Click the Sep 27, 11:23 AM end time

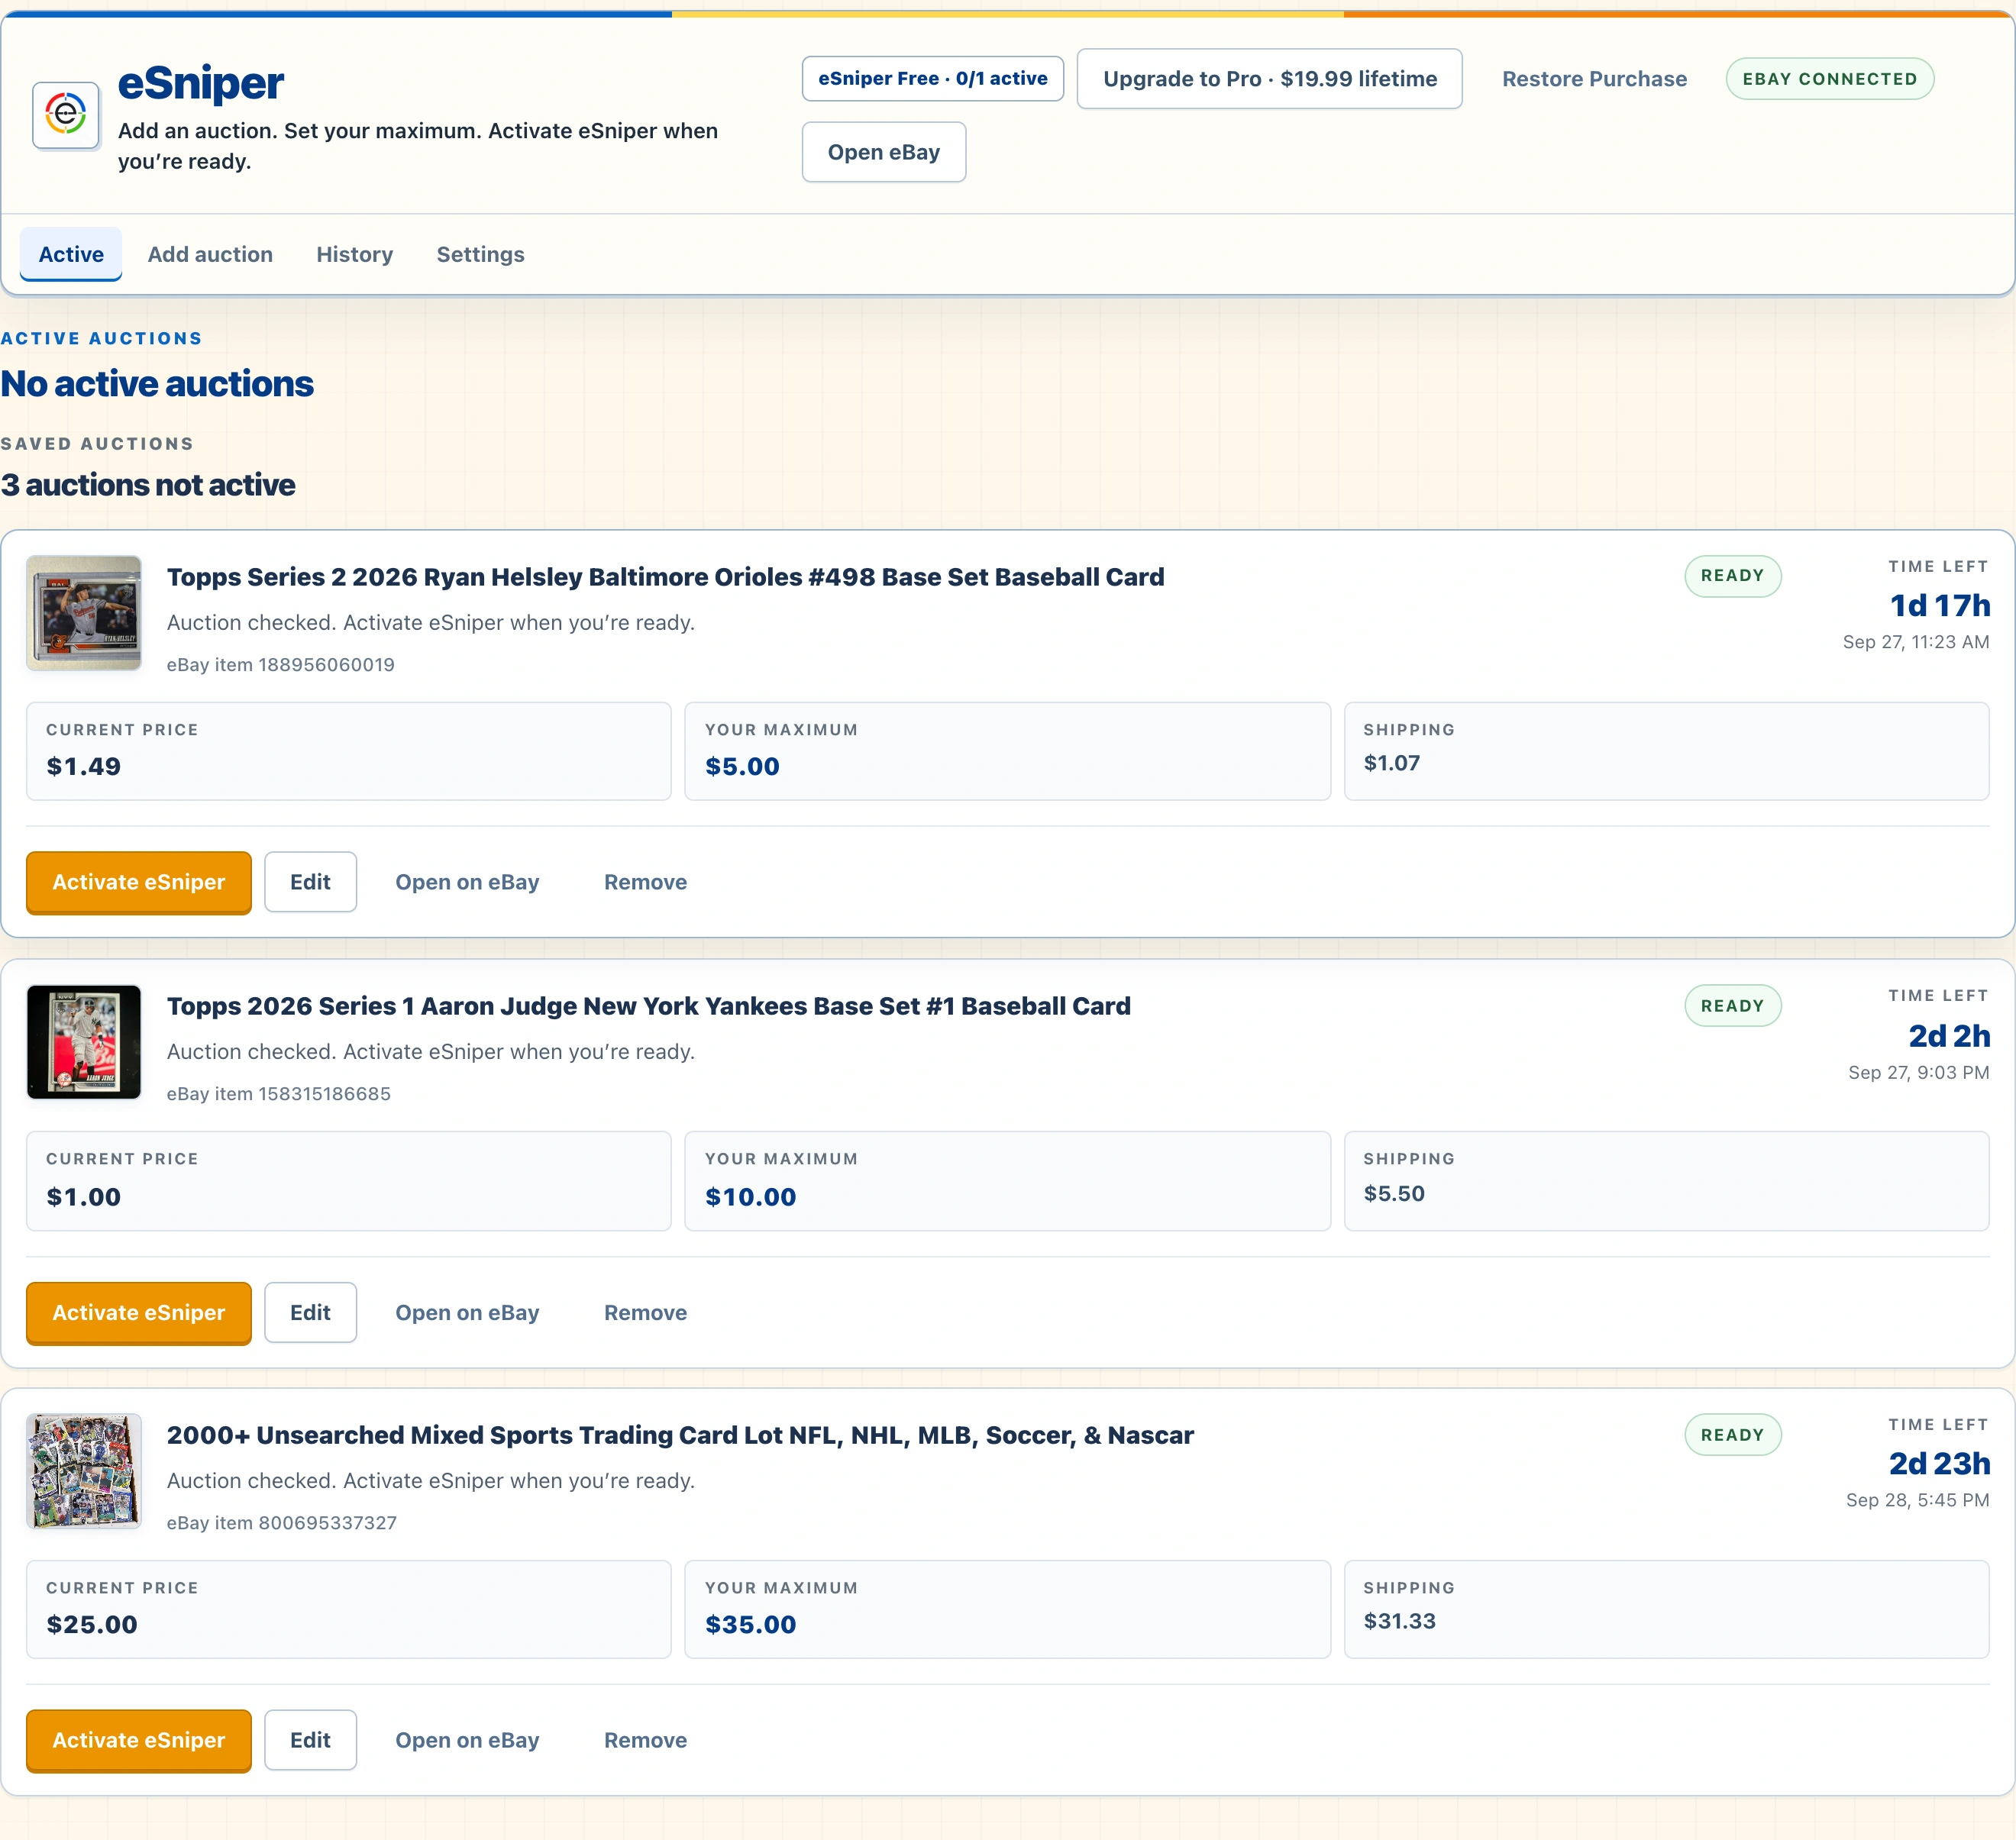click(x=1916, y=642)
